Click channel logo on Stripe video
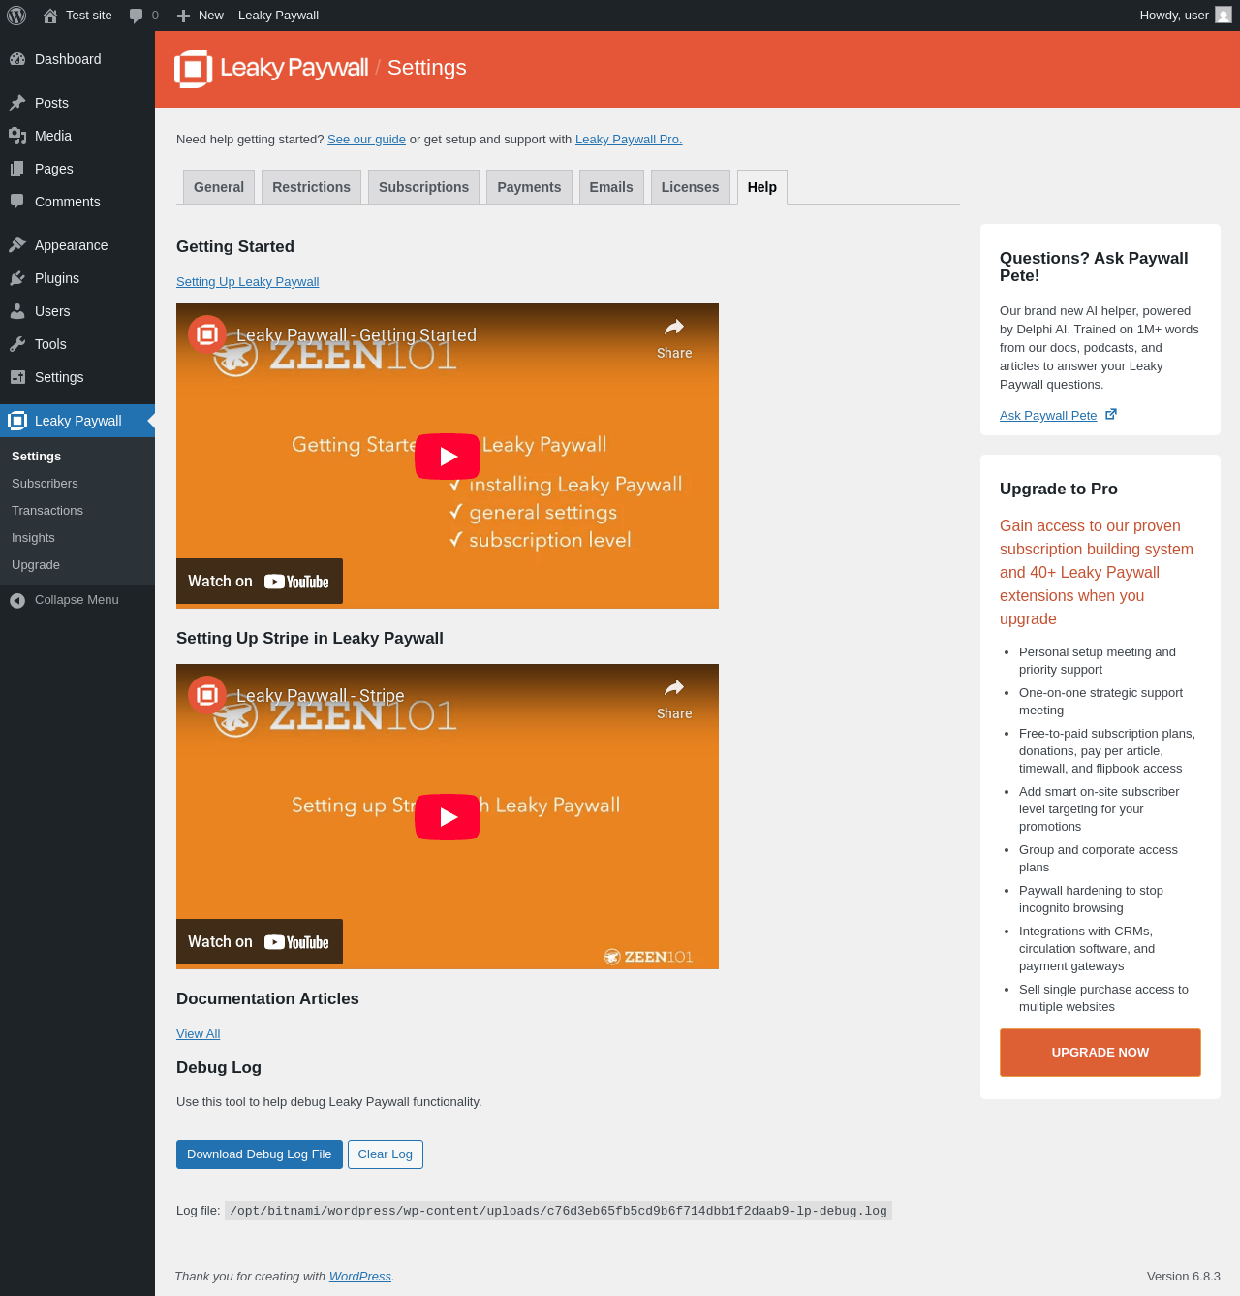This screenshot has height=1296, width=1240. point(207,696)
